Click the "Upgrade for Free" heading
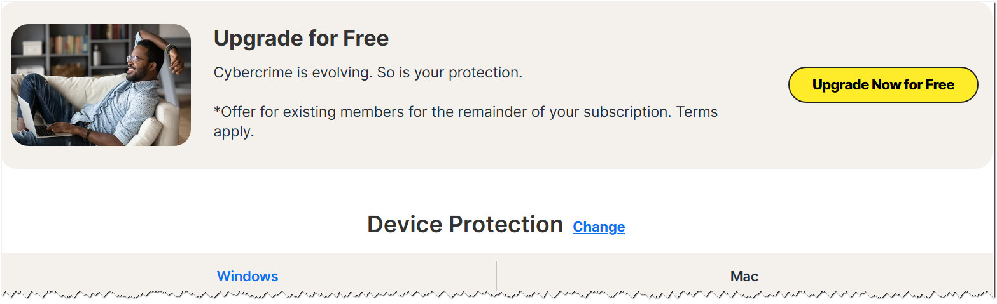The width and height of the screenshot is (997, 304). (x=301, y=39)
